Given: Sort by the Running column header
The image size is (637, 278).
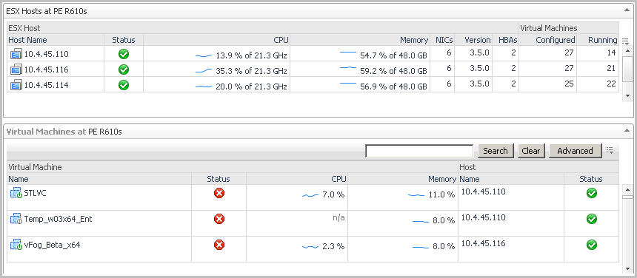Looking at the screenshot, I should [602, 40].
